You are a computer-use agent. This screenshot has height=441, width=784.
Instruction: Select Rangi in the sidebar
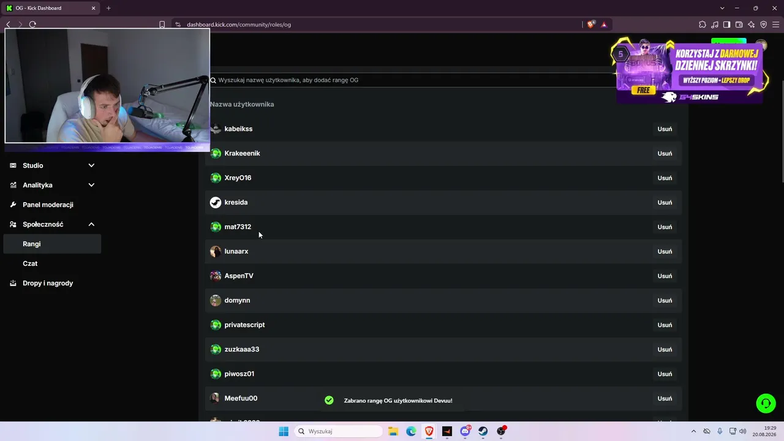(x=52, y=244)
